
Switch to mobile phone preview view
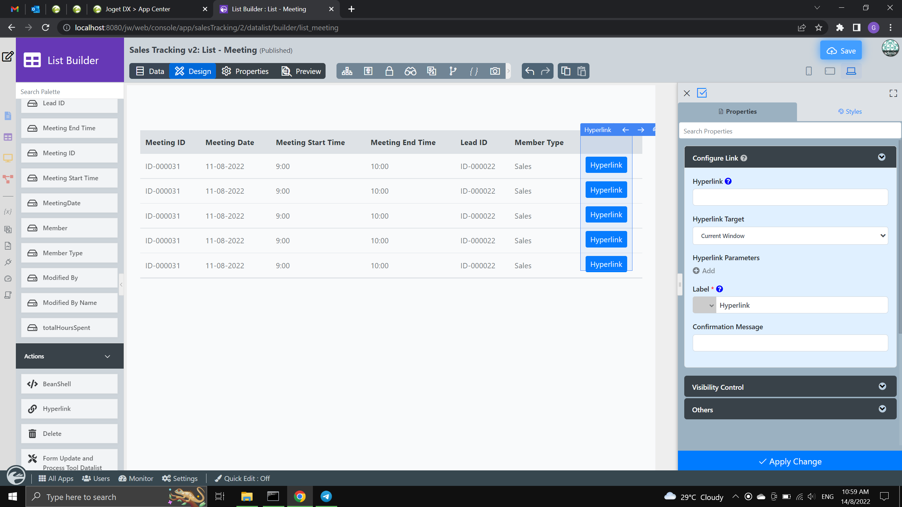(x=809, y=71)
